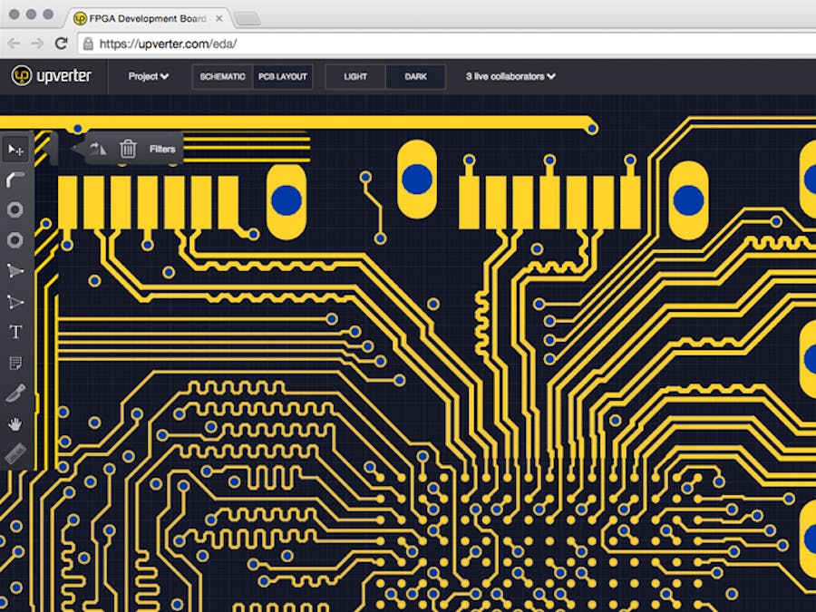Choose the filled polygon pour tool
The image size is (816, 612).
point(15,270)
